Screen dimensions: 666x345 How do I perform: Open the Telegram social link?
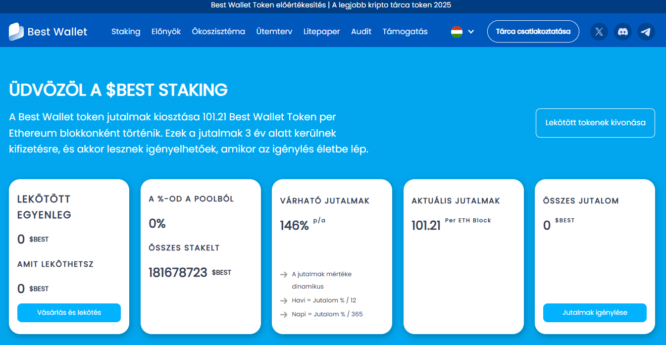point(646,32)
